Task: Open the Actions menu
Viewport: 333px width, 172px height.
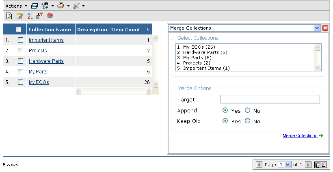Action: click(x=16, y=6)
